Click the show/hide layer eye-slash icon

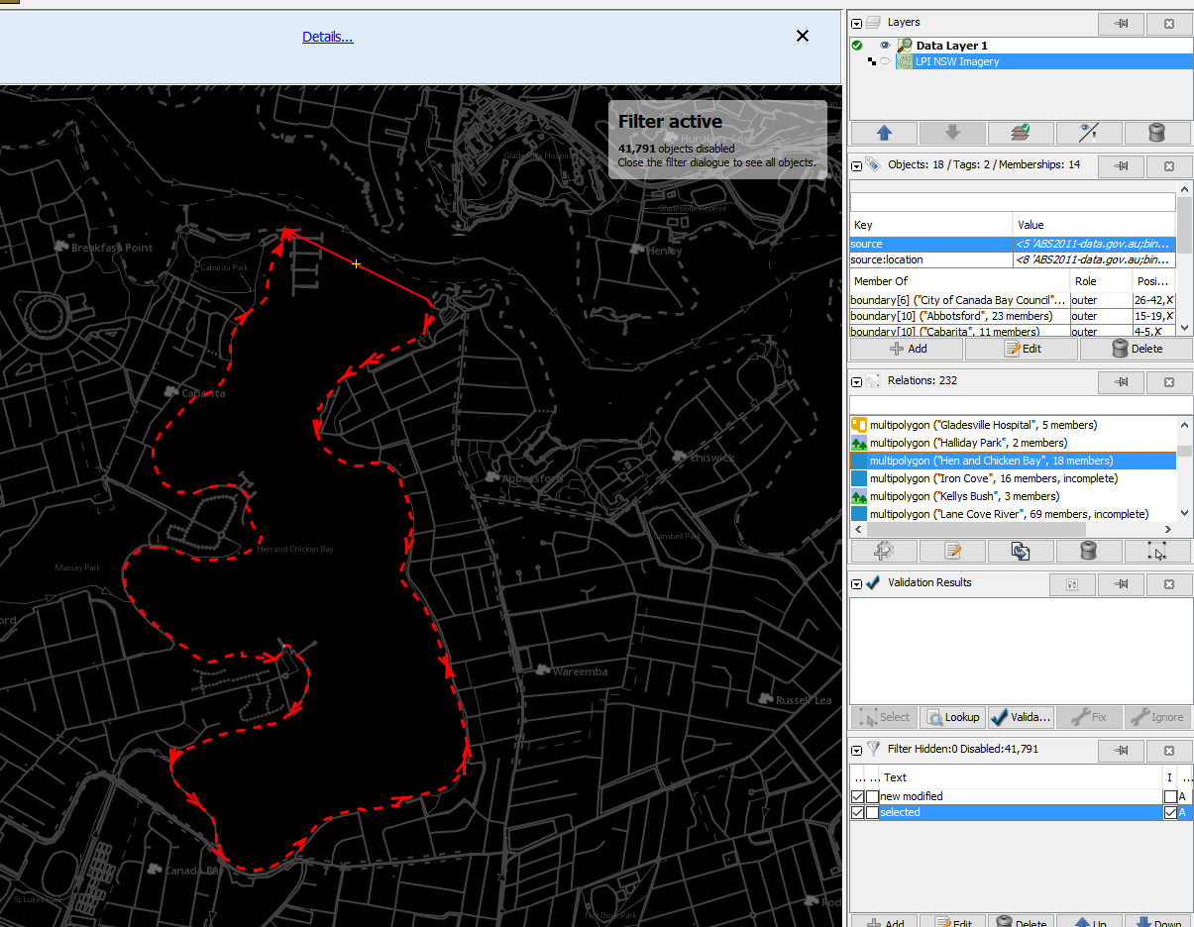tap(1089, 133)
